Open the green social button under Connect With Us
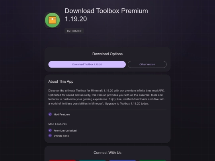 (152, 160)
